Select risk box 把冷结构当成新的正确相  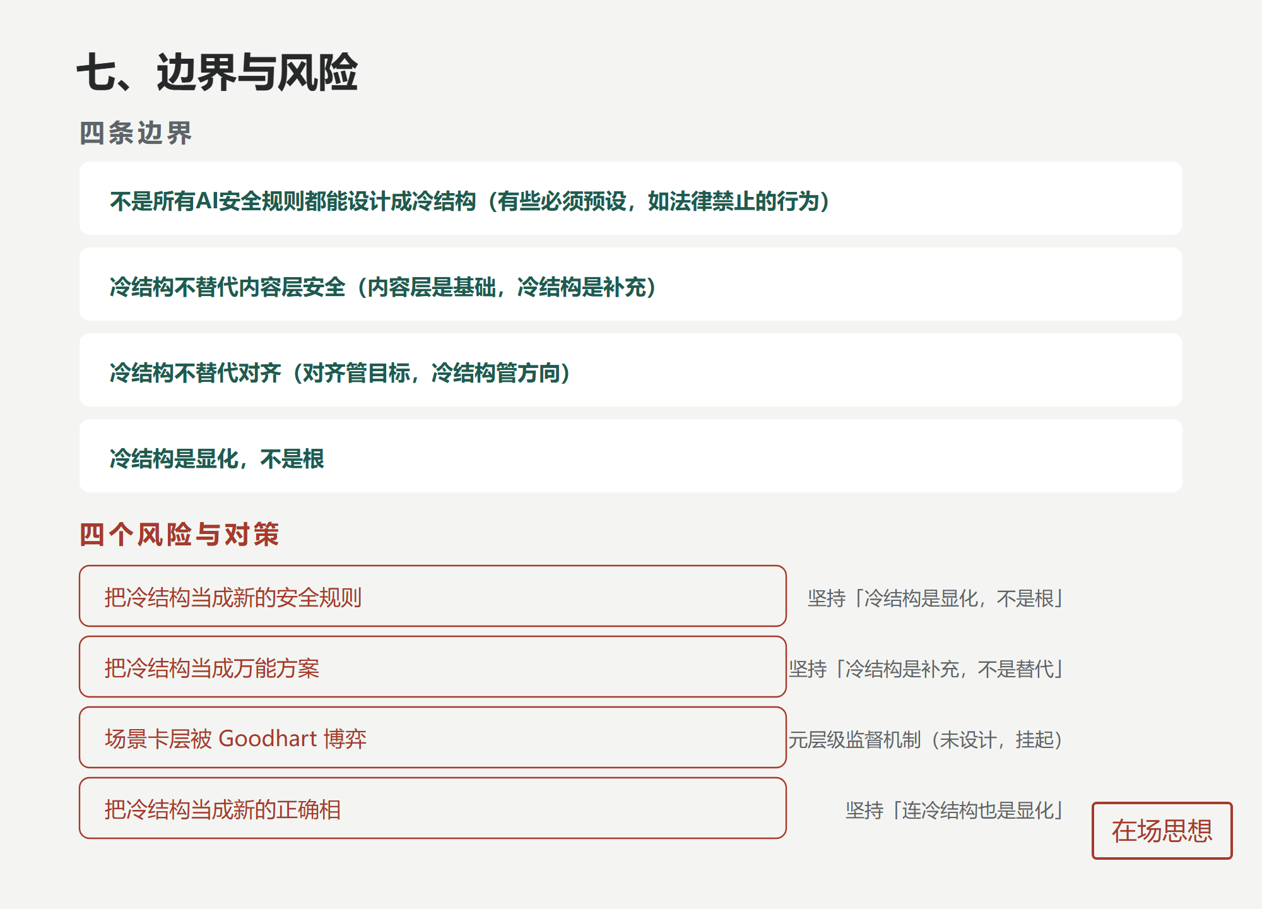[x=433, y=808]
